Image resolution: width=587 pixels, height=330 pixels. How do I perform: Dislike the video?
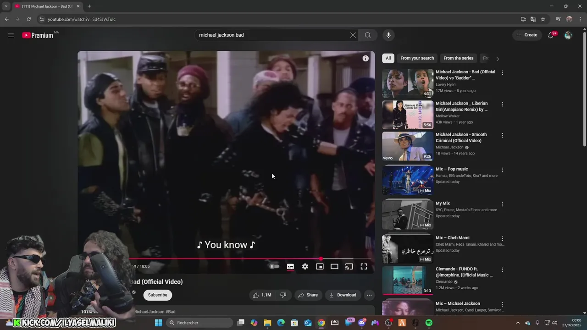click(x=283, y=295)
